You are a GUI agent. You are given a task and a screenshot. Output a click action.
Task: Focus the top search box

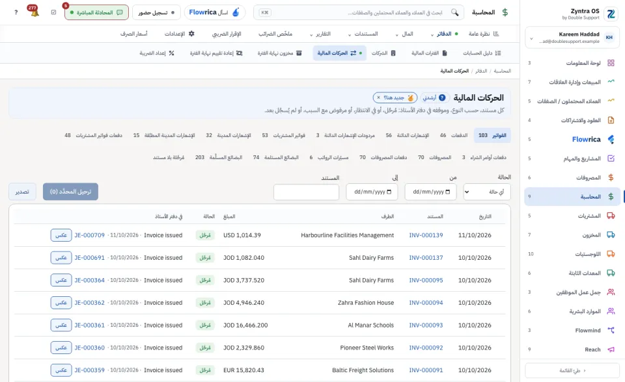pos(359,12)
